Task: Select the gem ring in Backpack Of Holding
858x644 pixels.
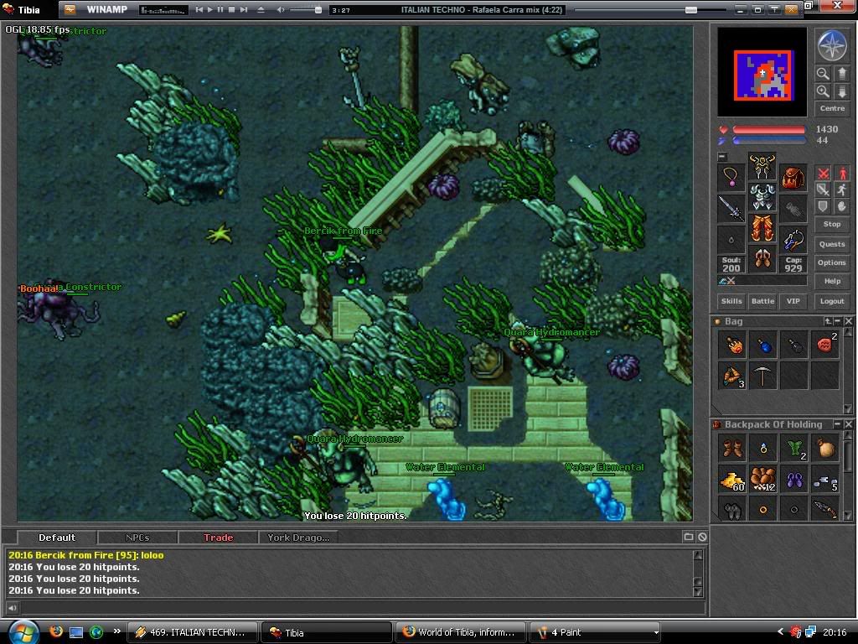Action: coord(763,449)
